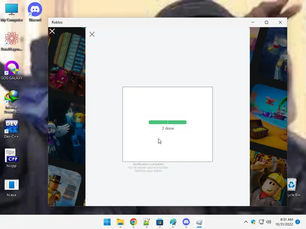This screenshot has height=229, width=306.
Task: Launch GOG GALAXY desktop shortcut
Action: coord(12,70)
